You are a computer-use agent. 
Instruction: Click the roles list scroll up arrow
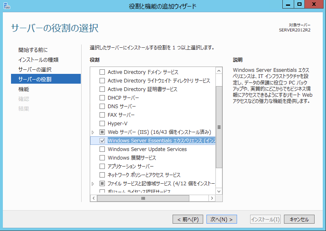point(219,71)
